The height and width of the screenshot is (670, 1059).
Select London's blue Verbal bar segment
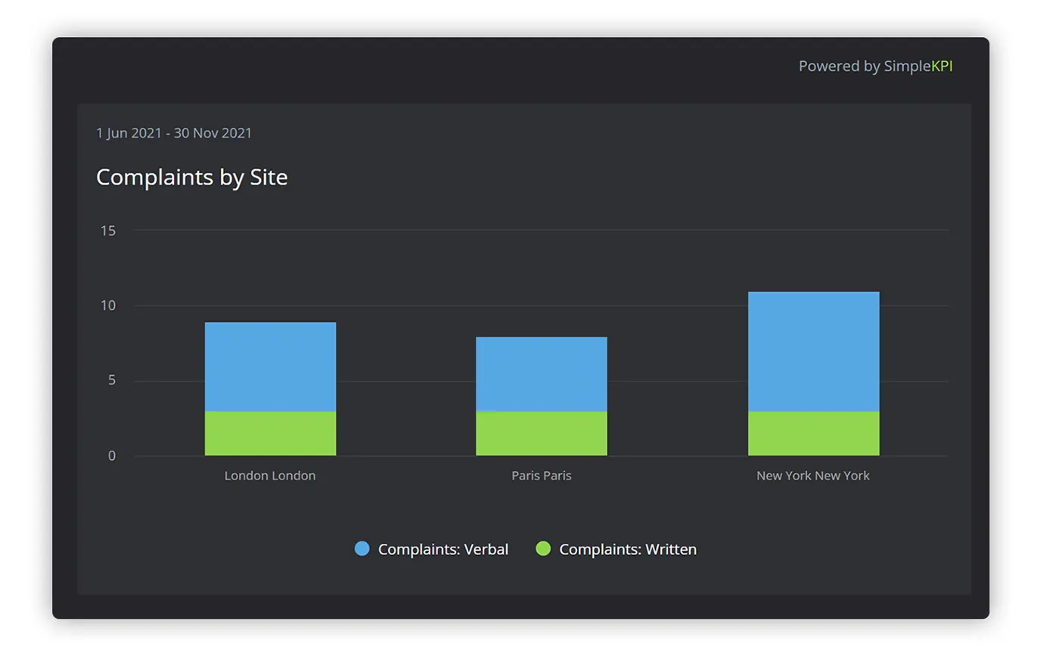pyautogui.click(x=270, y=367)
